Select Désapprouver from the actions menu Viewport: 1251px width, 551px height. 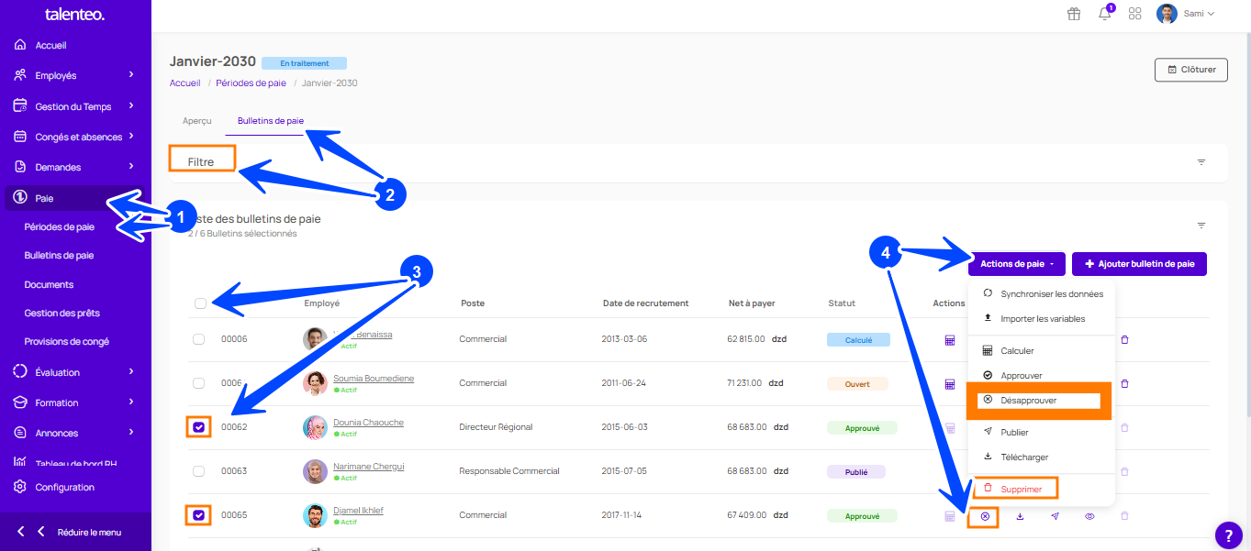tap(1028, 401)
